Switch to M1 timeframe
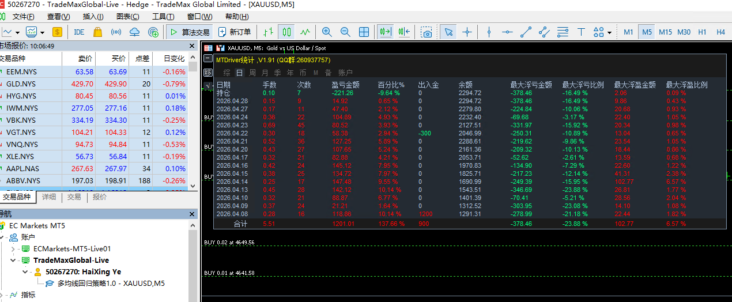The image size is (732, 302). coord(628,32)
